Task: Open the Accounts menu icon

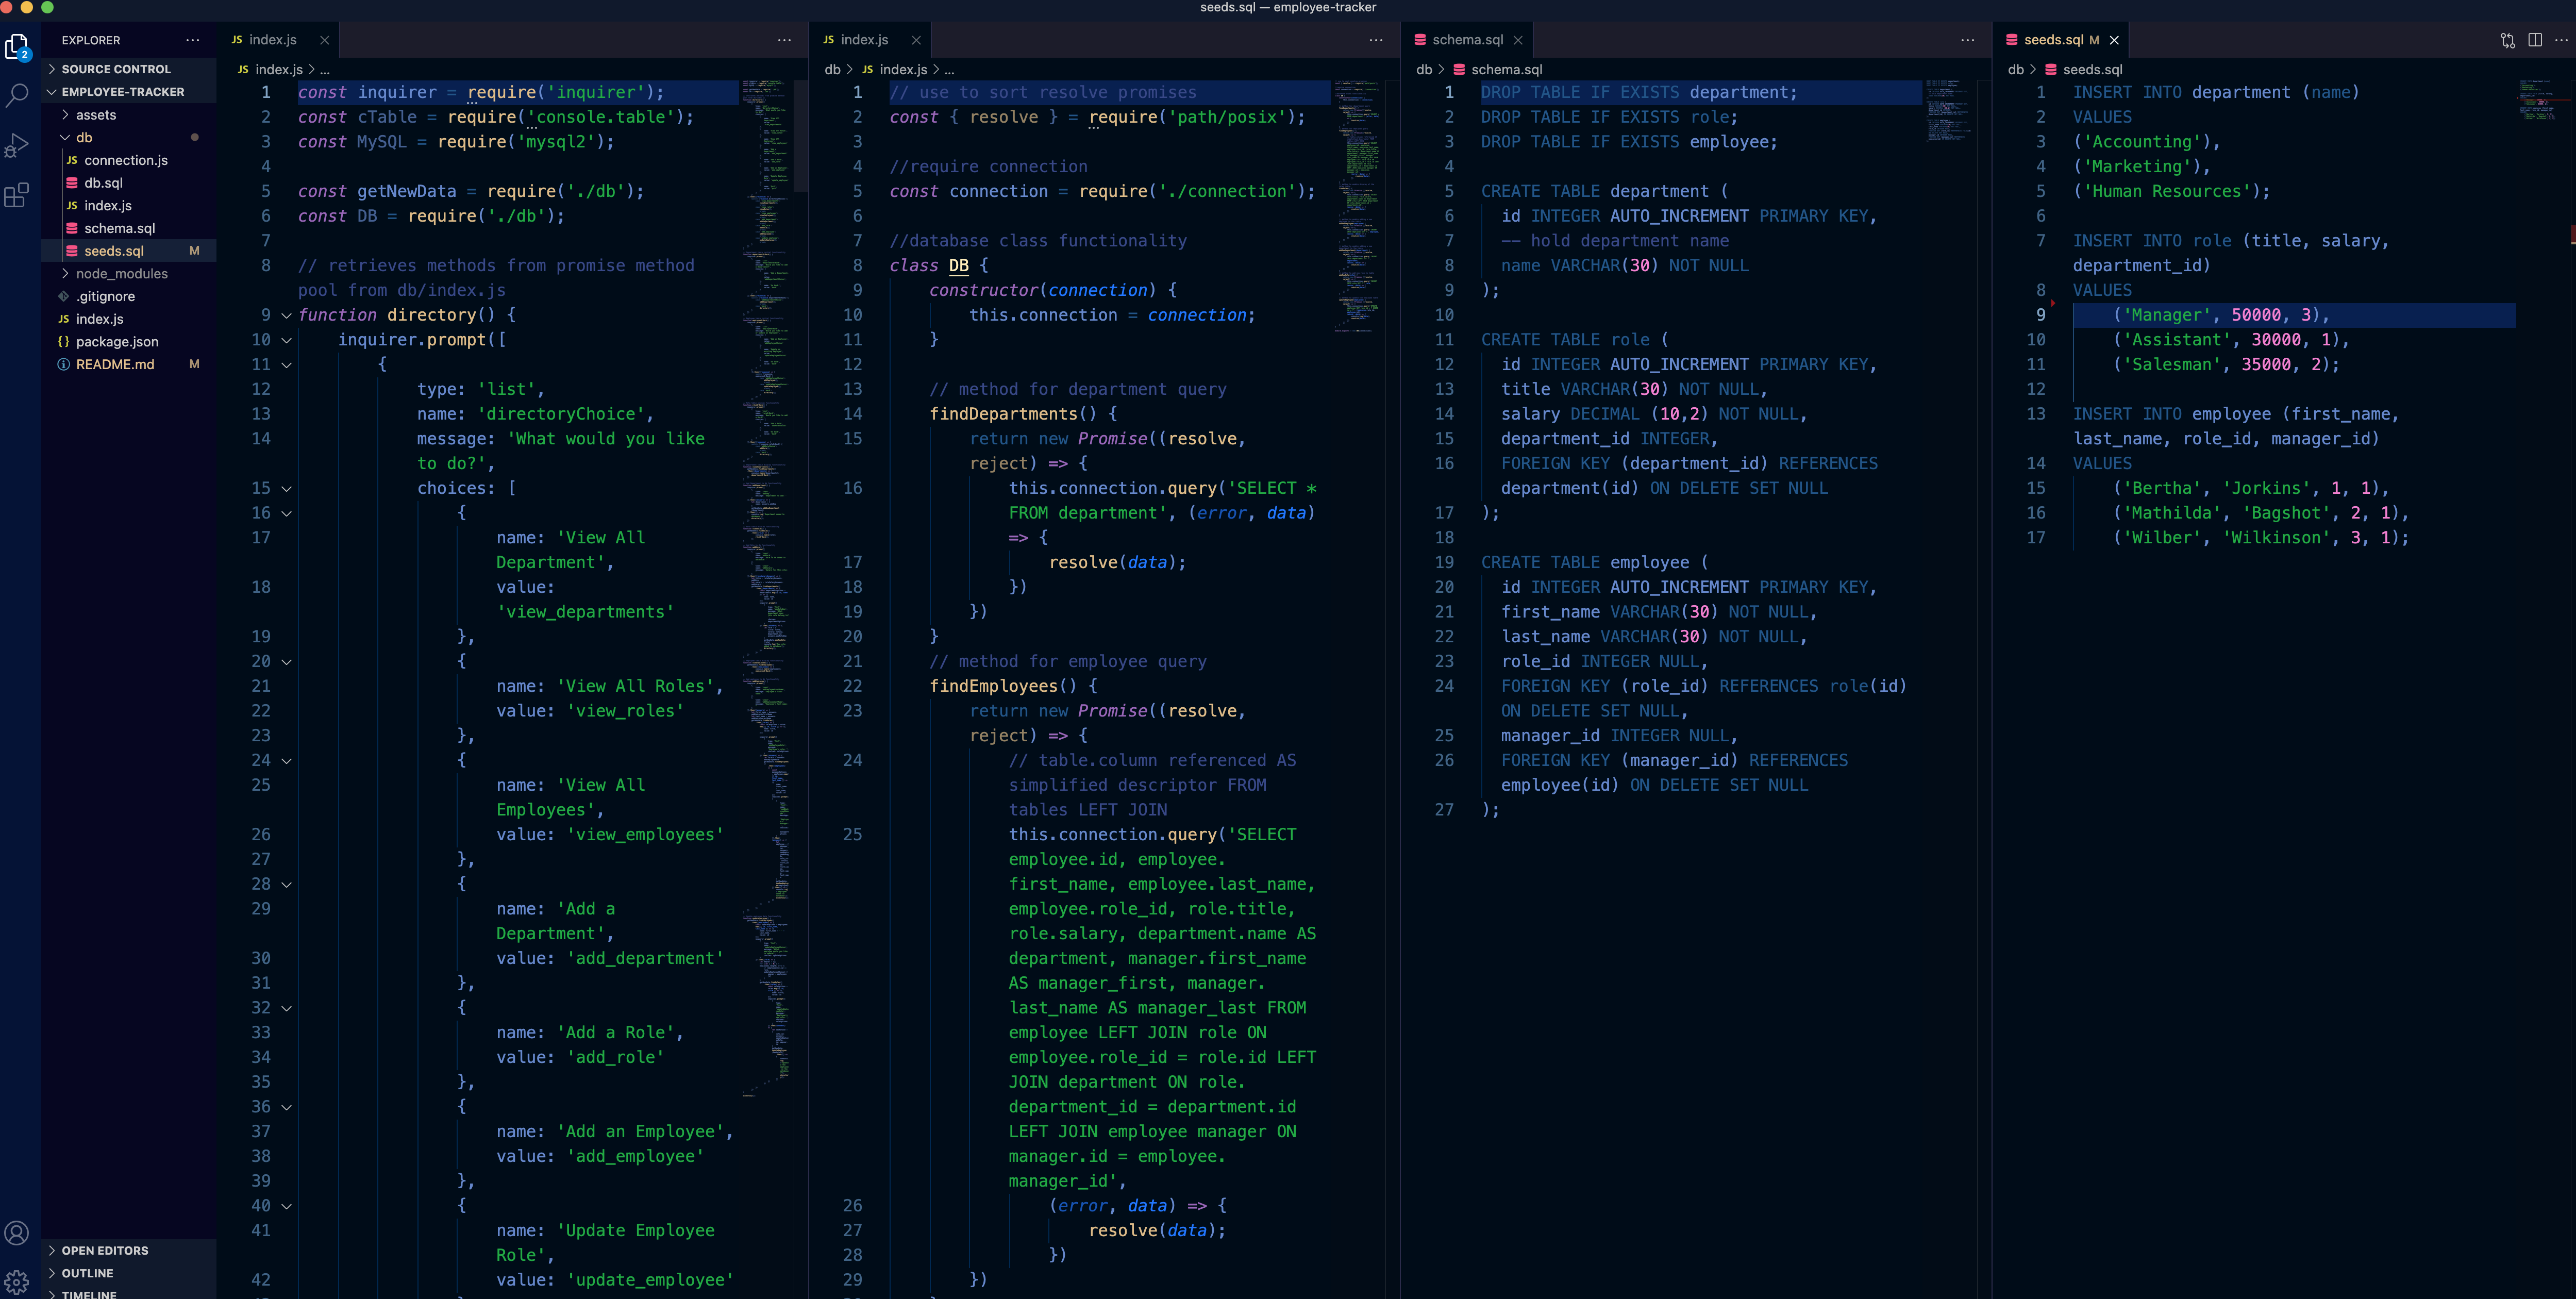Action: (17, 1233)
